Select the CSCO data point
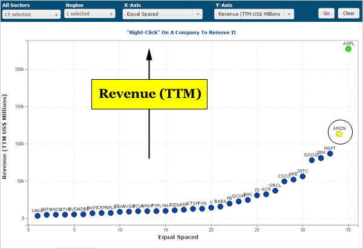Viewport: 363px width, 249px height. [284, 181]
